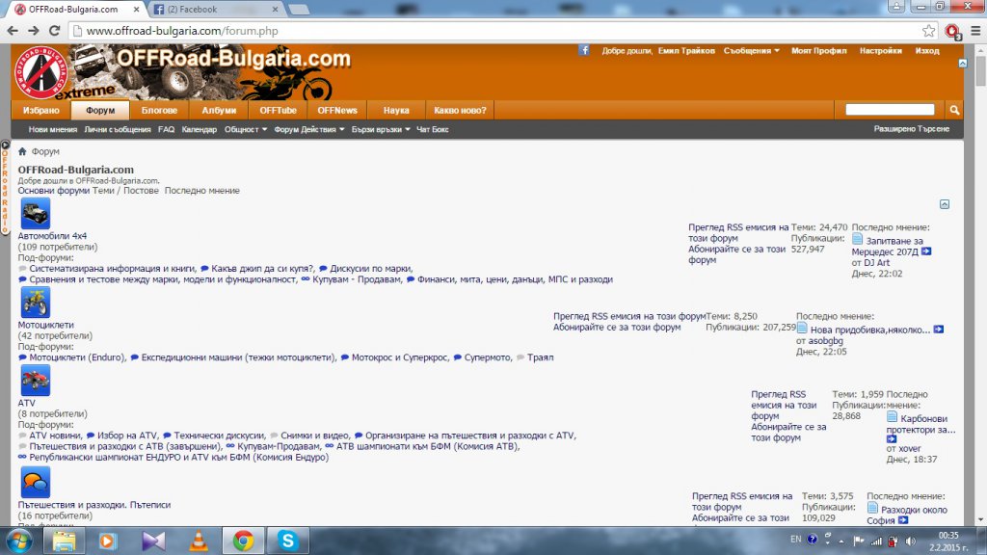Collapse the header with top-right arrow
The width and height of the screenshot is (987, 555).
point(963,63)
